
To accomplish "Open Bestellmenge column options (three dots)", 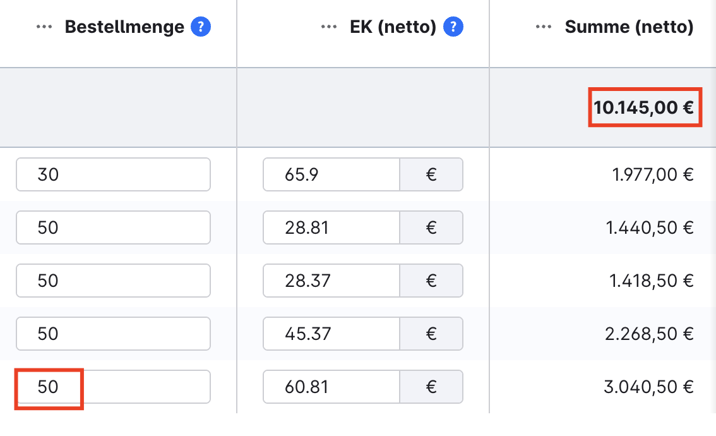I will coord(44,27).
